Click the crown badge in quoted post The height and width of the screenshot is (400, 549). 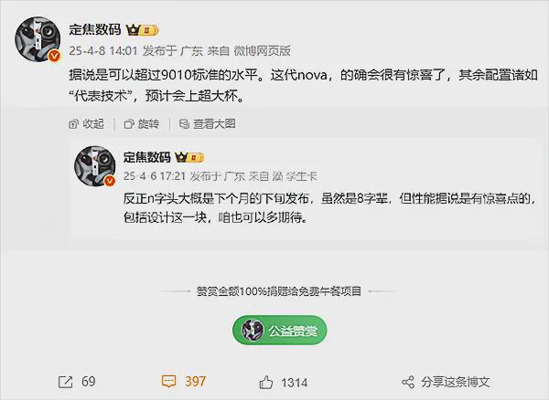coord(189,158)
